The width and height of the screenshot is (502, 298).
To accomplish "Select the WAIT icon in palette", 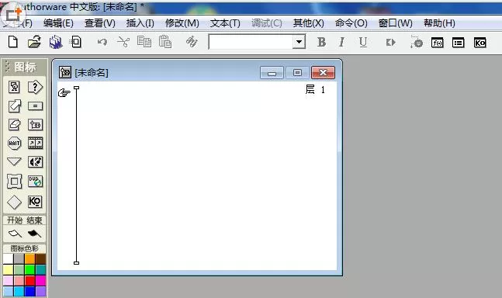I will pos(14,143).
